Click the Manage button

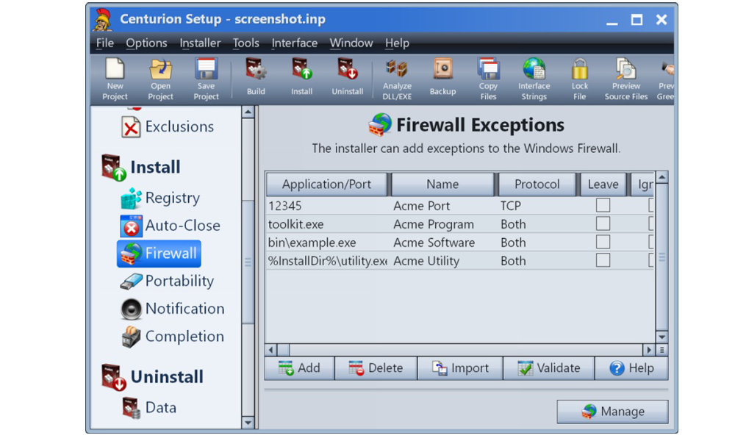pos(612,412)
